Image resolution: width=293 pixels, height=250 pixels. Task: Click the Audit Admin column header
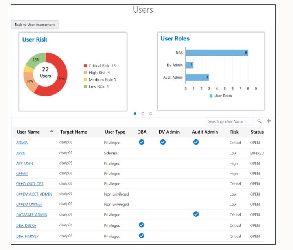205,132
